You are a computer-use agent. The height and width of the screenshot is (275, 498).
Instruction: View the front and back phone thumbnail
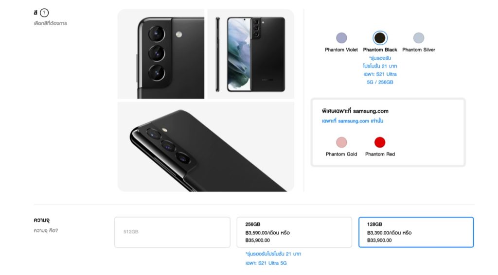click(251, 54)
